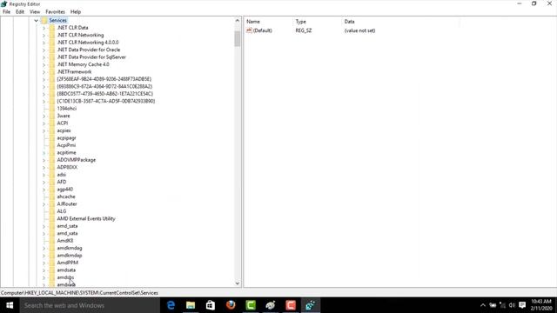The height and width of the screenshot is (313, 557).
Task: Select the {693886C9-672A key label
Action: [104, 87]
